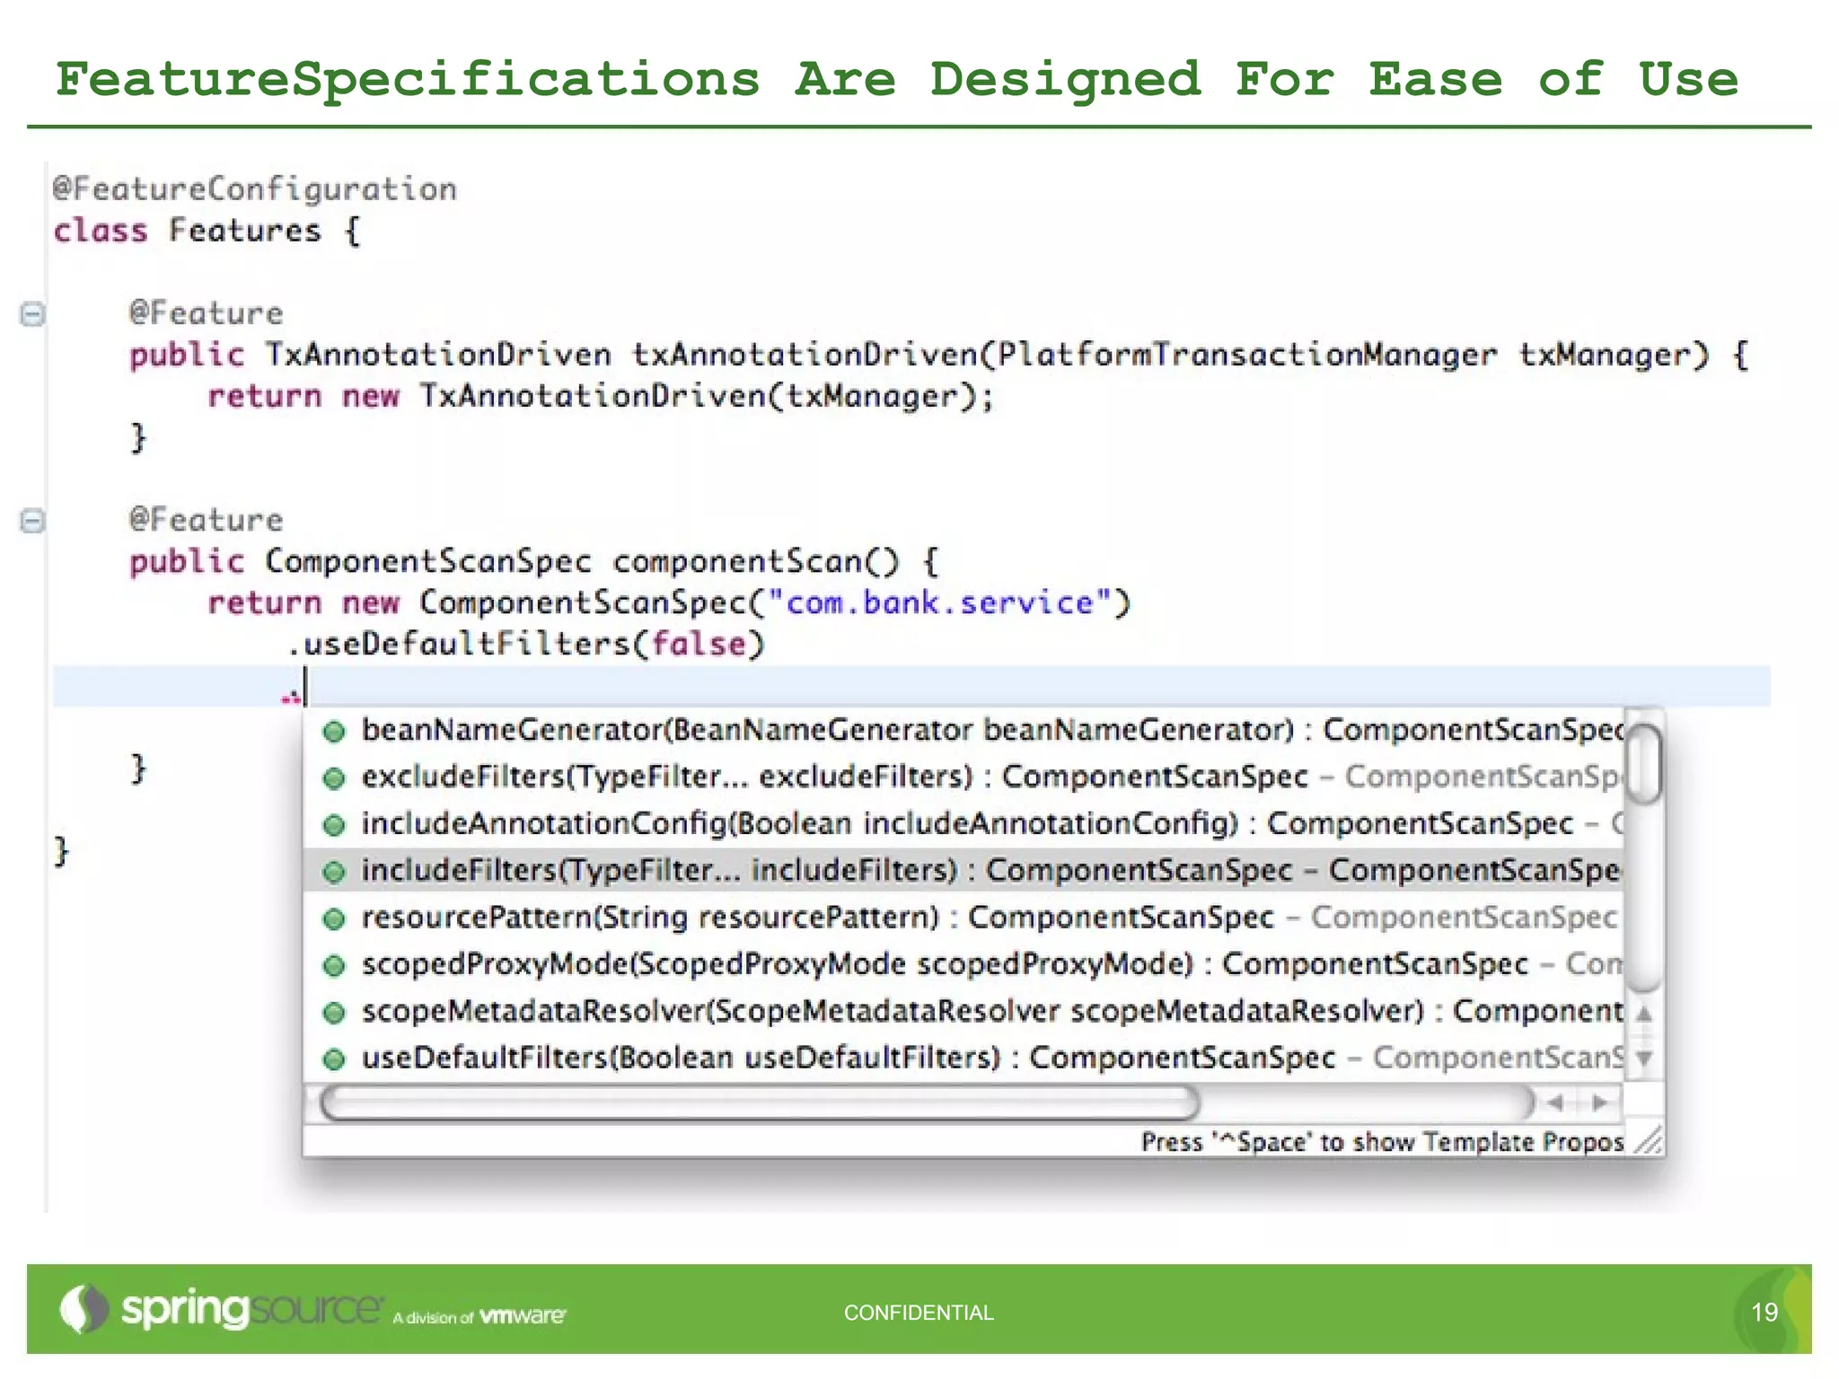
Task: Select excludeFilters(TypeFilter...) completion proposal
Action: click(963, 777)
